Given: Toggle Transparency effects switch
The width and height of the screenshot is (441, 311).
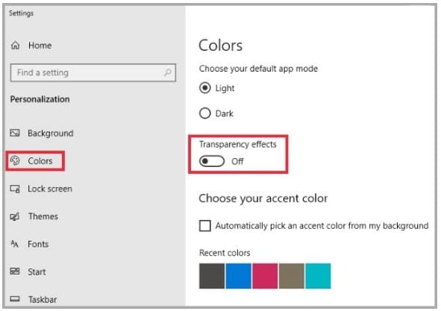Looking at the screenshot, I should [212, 161].
